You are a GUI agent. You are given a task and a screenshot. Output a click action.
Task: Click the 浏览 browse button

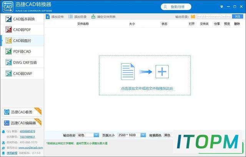(238, 17)
